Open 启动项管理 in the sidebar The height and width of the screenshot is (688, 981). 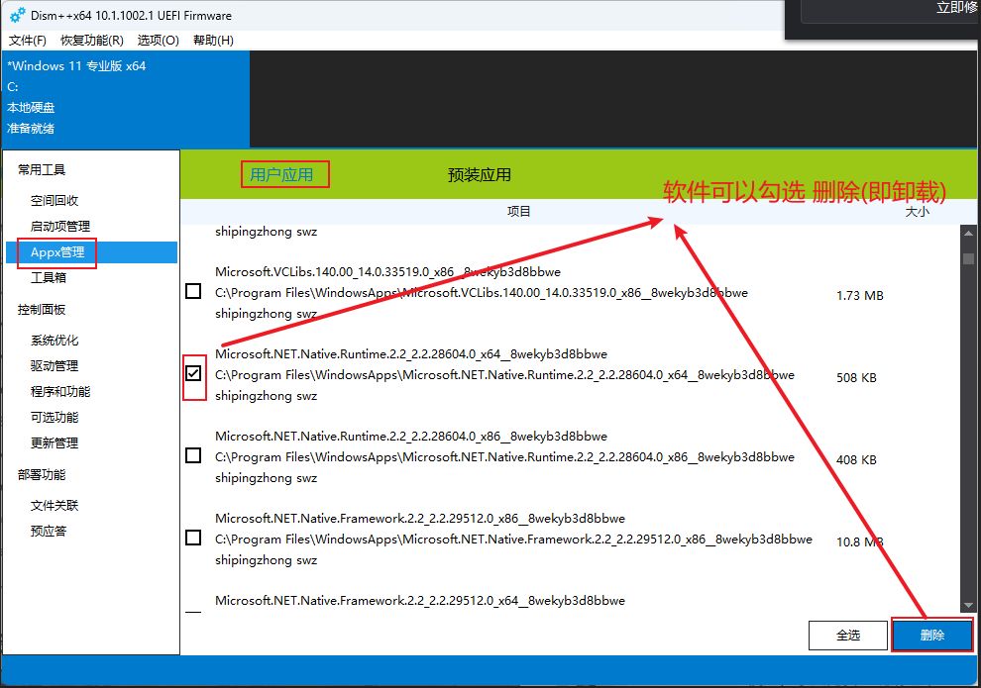click(60, 227)
